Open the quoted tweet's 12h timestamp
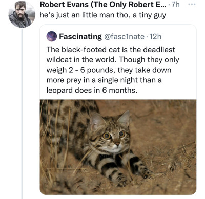This screenshot has height=199, width=205. 155,36
